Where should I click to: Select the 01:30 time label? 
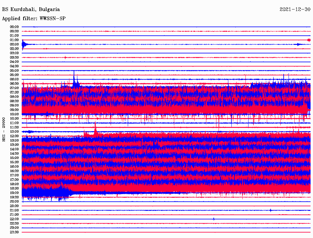[14, 40]
